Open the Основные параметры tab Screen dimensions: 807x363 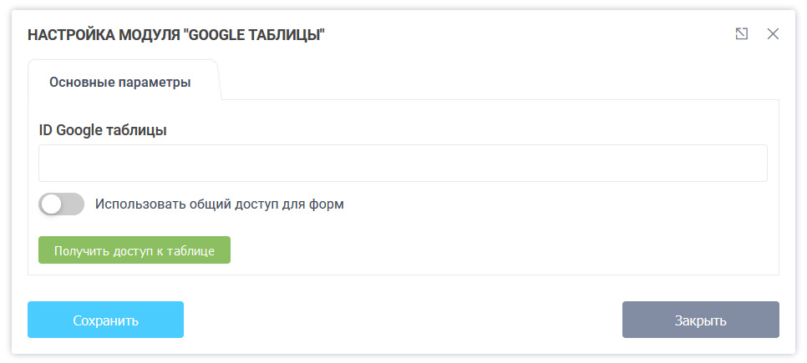[x=120, y=82]
